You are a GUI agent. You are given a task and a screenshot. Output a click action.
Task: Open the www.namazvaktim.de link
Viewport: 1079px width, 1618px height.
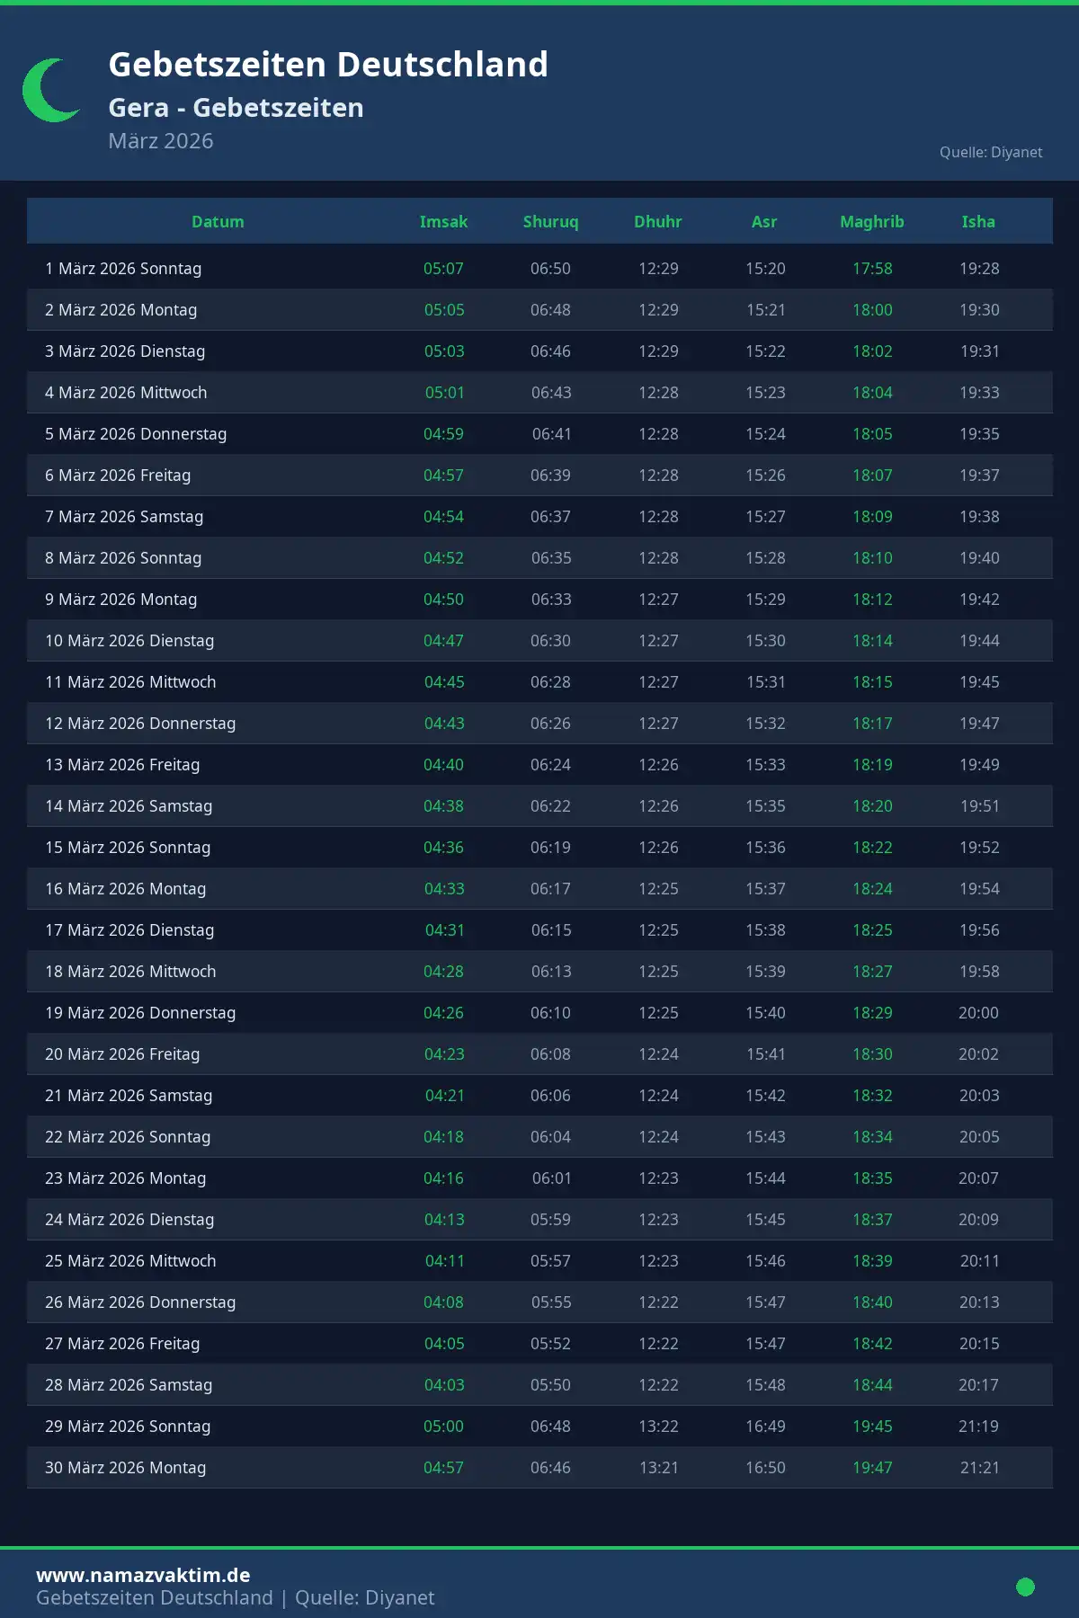143,1575
